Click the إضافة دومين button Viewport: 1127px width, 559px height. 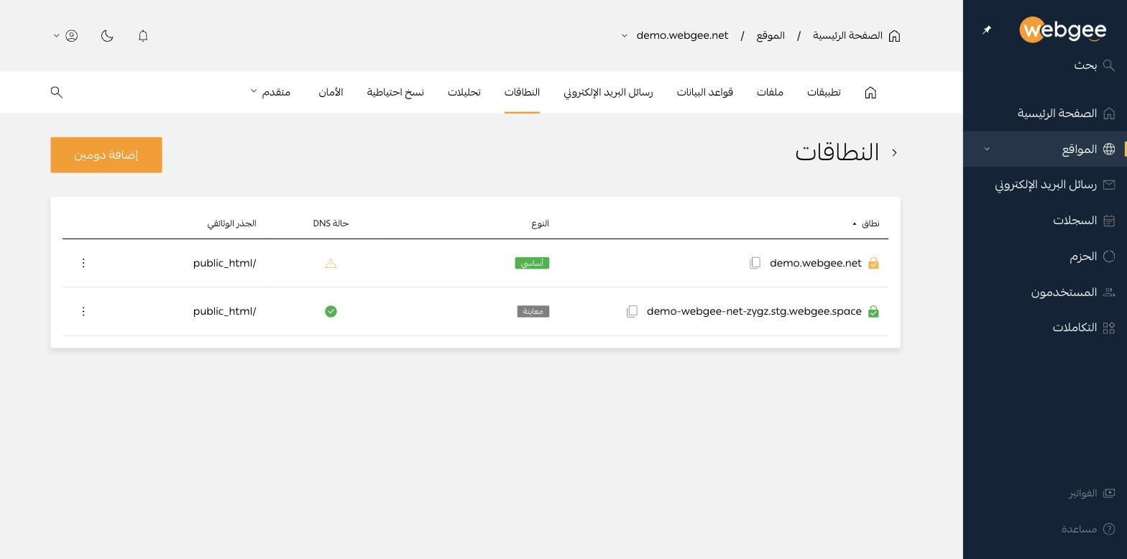[x=106, y=154]
